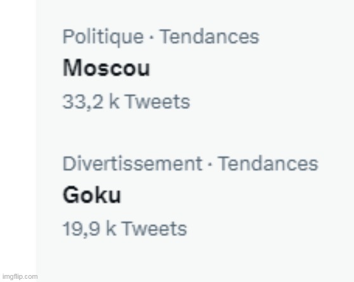Image resolution: width=354 pixels, height=282 pixels.
Task: Open the imgflip.com watermark link
Action: (20, 276)
